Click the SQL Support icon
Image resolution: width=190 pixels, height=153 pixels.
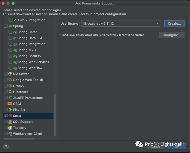(10, 122)
